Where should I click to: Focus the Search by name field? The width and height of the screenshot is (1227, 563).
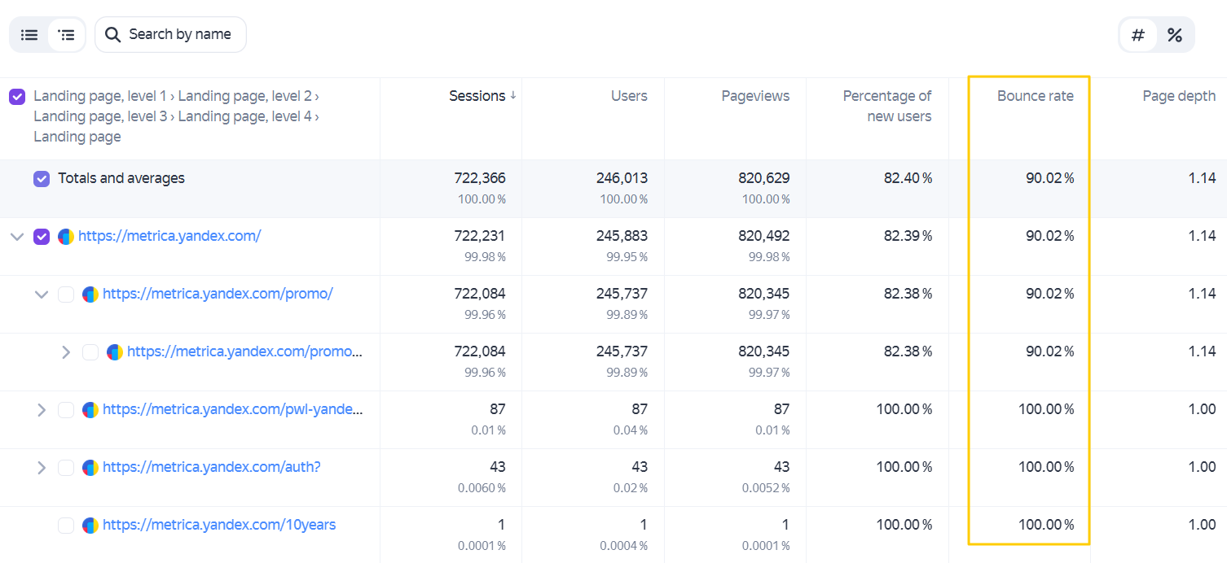coord(170,34)
